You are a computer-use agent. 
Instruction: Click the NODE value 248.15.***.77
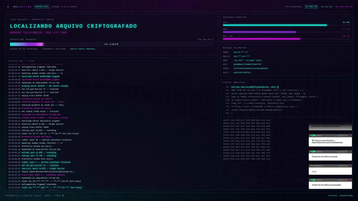pyautogui.click(x=241, y=52)
